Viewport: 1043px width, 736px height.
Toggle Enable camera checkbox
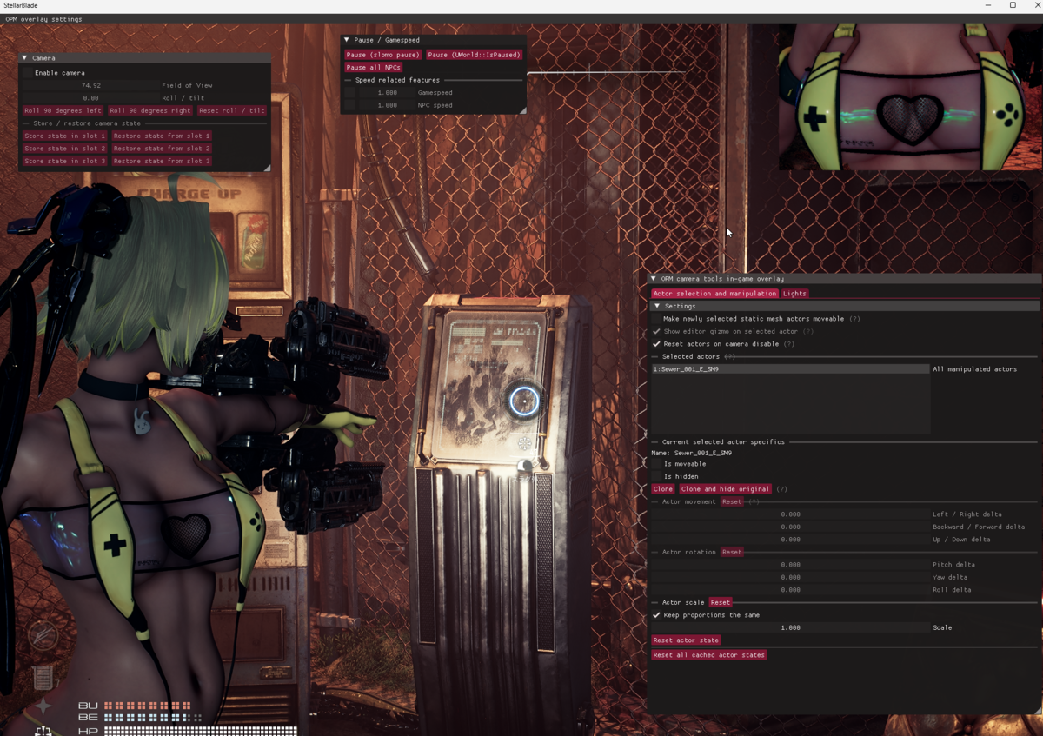pyautogui.click(x=28, y=73)
